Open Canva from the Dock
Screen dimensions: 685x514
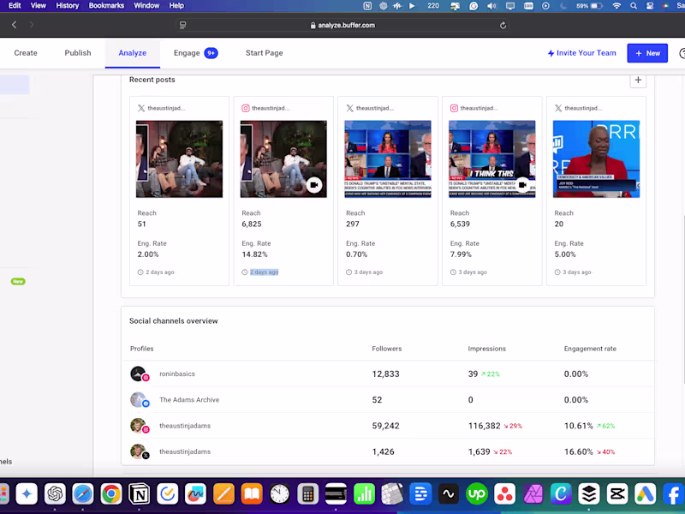tap(559, 495)
